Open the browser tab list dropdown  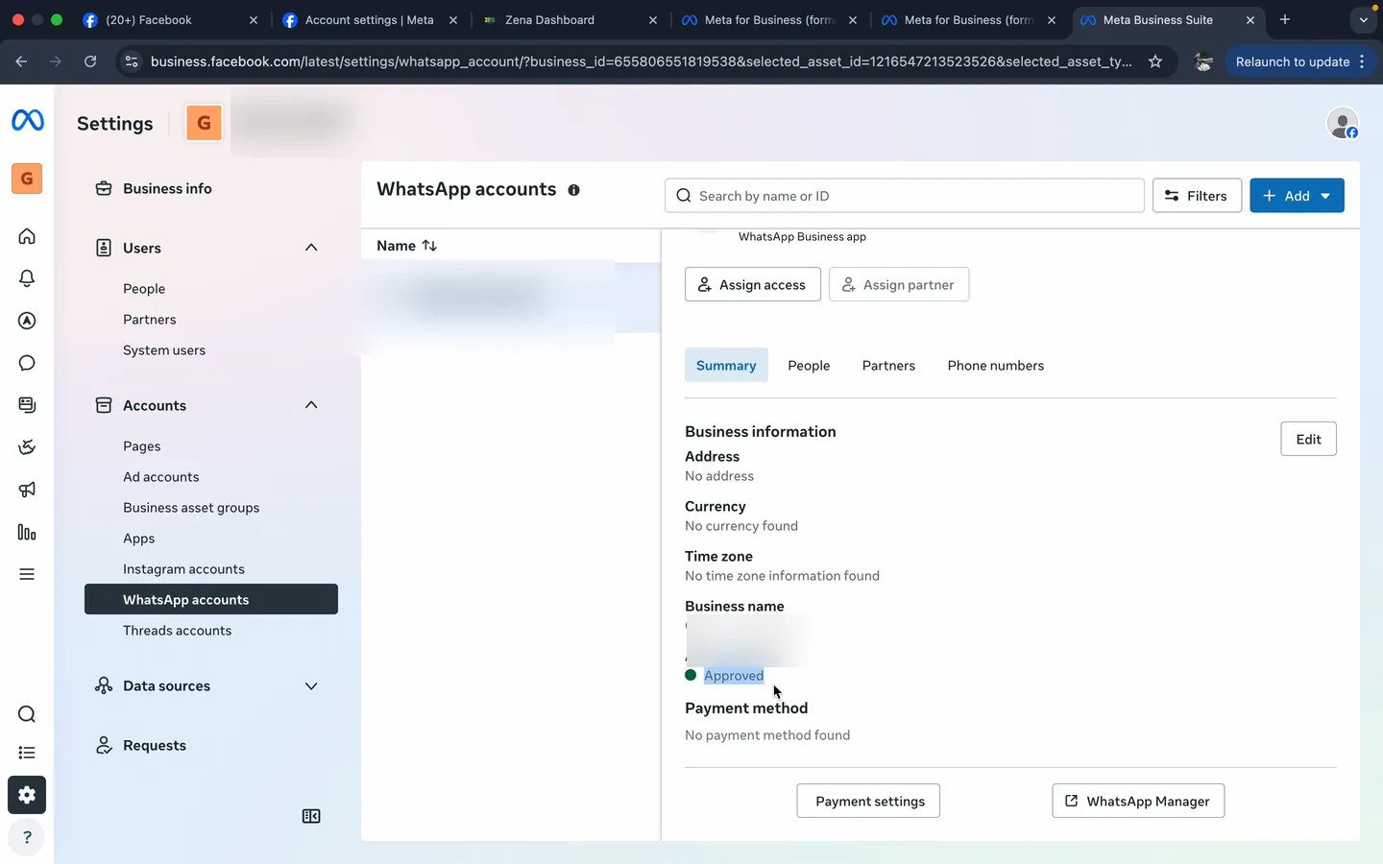tap(1363, 19)
